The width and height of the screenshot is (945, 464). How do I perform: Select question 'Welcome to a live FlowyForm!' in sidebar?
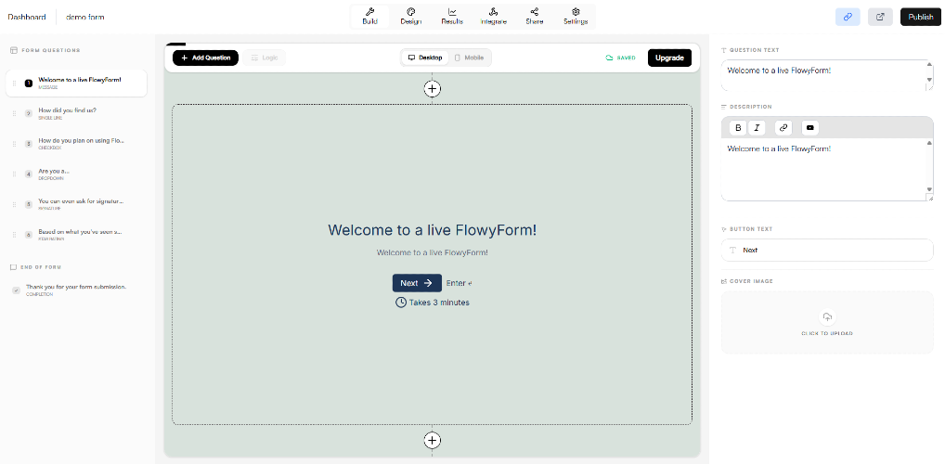point(76,84)
